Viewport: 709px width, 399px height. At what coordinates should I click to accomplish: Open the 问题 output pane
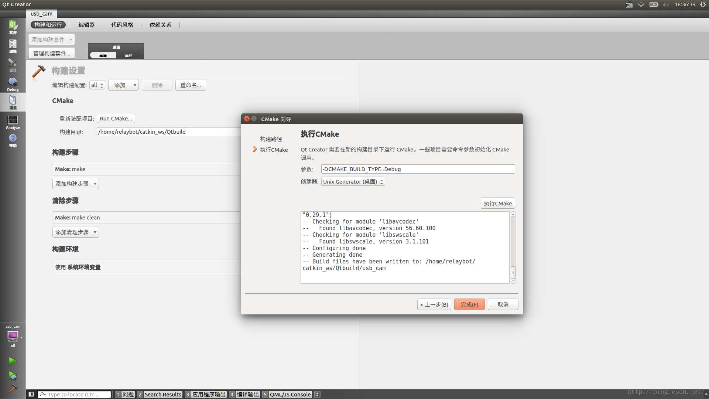pos(125,394)
